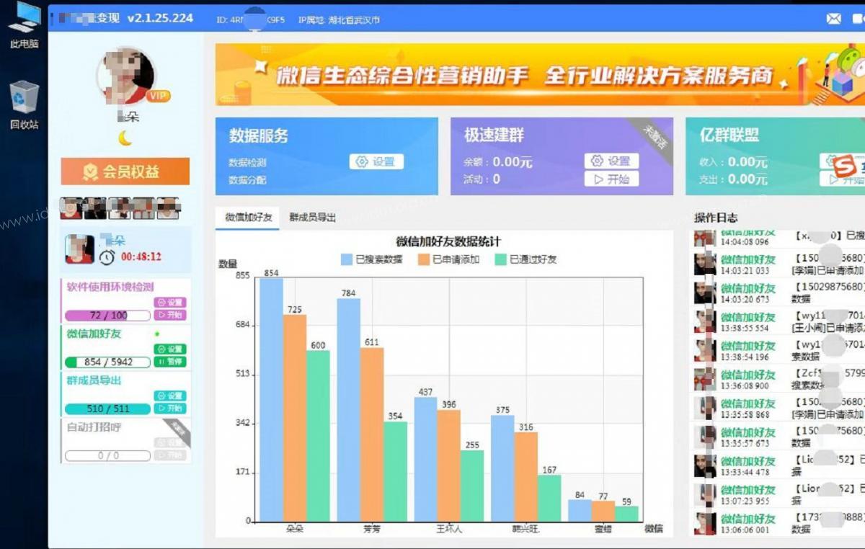
Task: Open 设置 for 软件使用环境检测
Action: coord(170,303)
